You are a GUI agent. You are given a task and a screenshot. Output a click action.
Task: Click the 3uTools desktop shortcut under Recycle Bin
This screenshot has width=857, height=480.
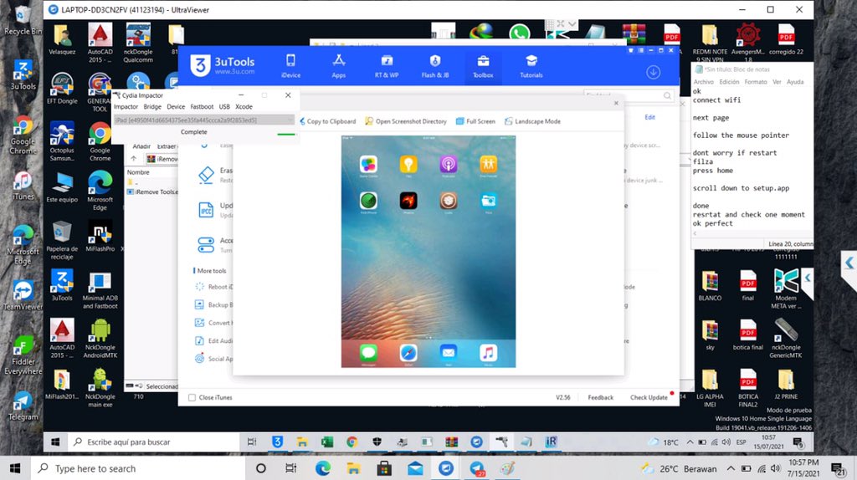pyautogui.click(x=23, y=75)
